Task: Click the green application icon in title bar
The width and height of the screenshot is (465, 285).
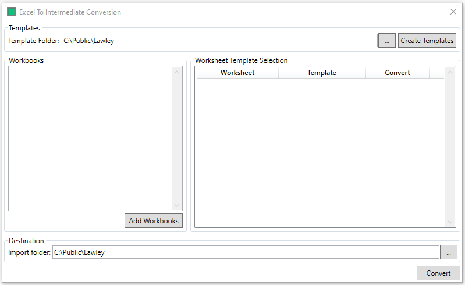Action: tap(12, 12)
